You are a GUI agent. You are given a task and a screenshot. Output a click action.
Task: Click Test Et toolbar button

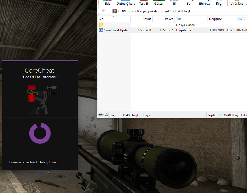[x=144, y=3]
